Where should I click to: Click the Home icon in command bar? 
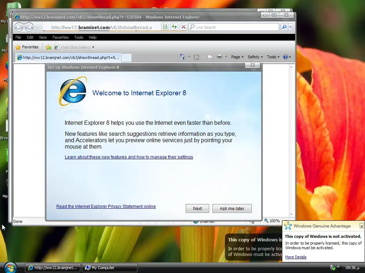(182, 57)
